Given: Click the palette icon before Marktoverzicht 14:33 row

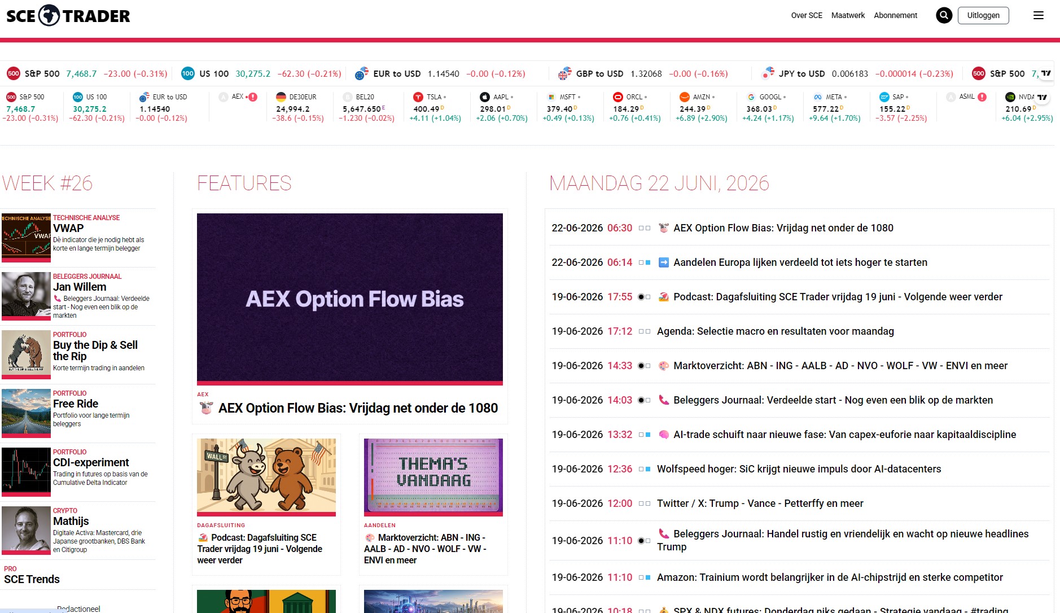Looking at the screenshot, I should point(664,366).
